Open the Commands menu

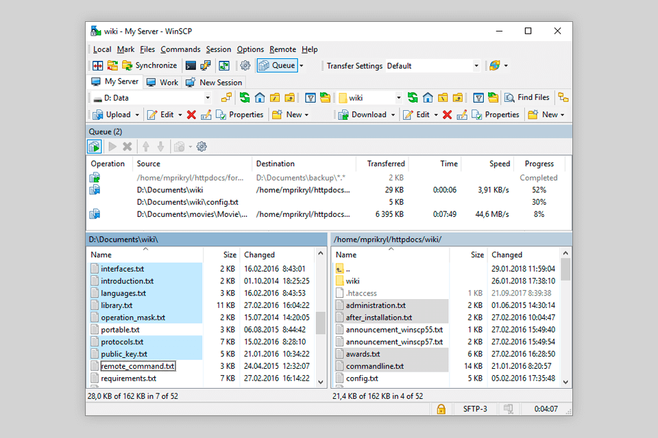point(180,49)
